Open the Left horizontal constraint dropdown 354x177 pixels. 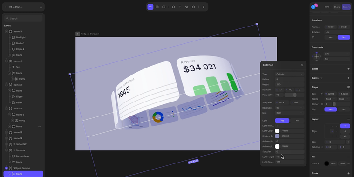click(337, 54)
